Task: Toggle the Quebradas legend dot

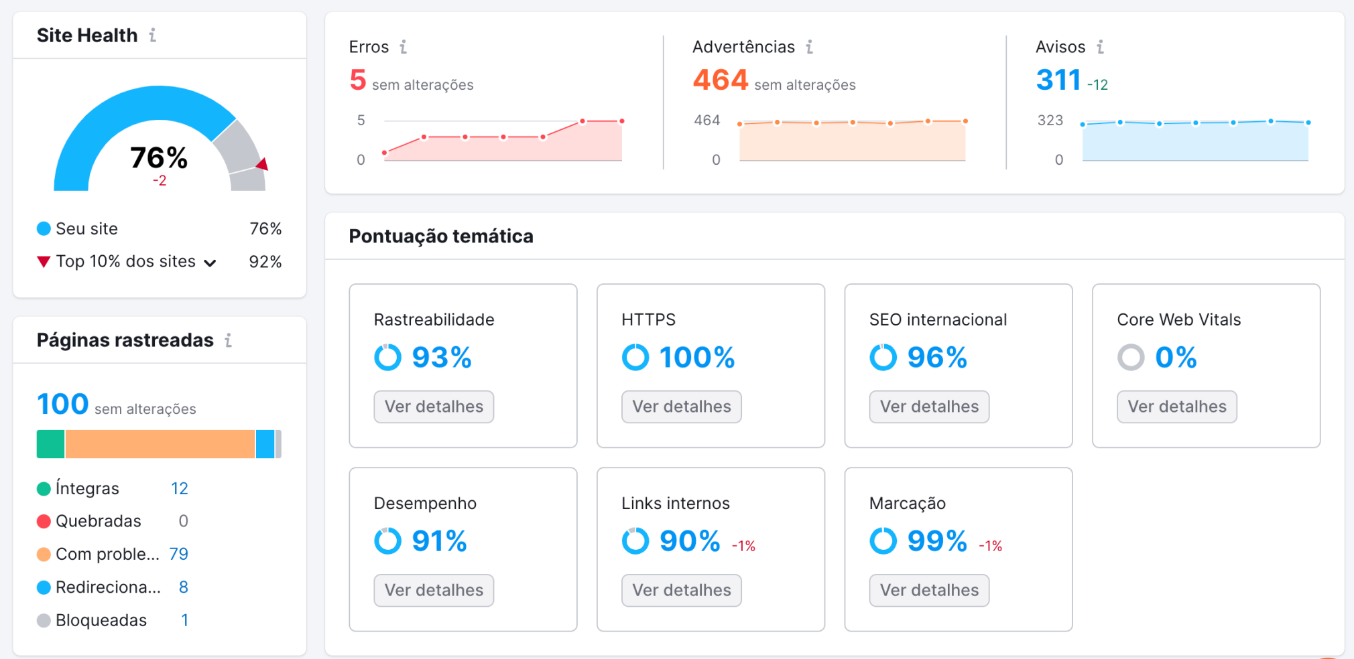Action: coord(43,521)
